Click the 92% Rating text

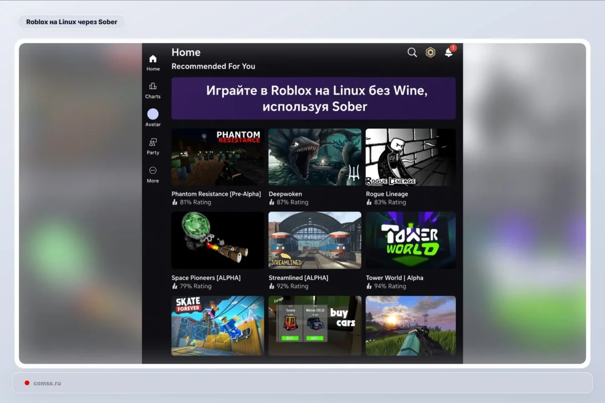293,286
